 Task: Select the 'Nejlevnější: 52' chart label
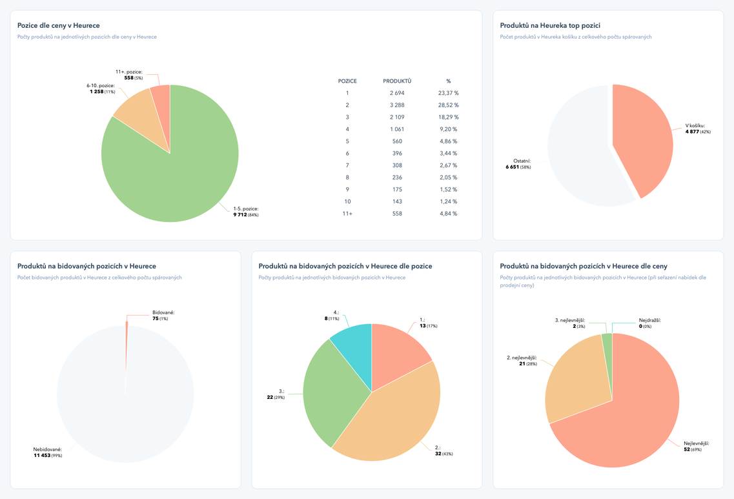(x=696, y=446)
